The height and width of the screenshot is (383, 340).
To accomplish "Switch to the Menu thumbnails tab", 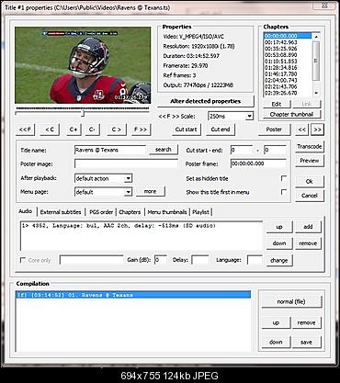I will pos(167,212).
